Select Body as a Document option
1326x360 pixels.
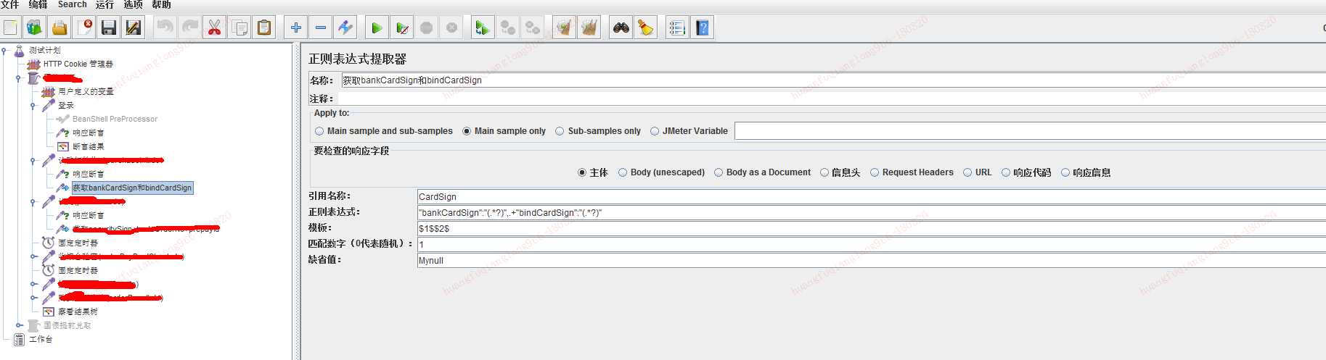[x=762, y=172]
